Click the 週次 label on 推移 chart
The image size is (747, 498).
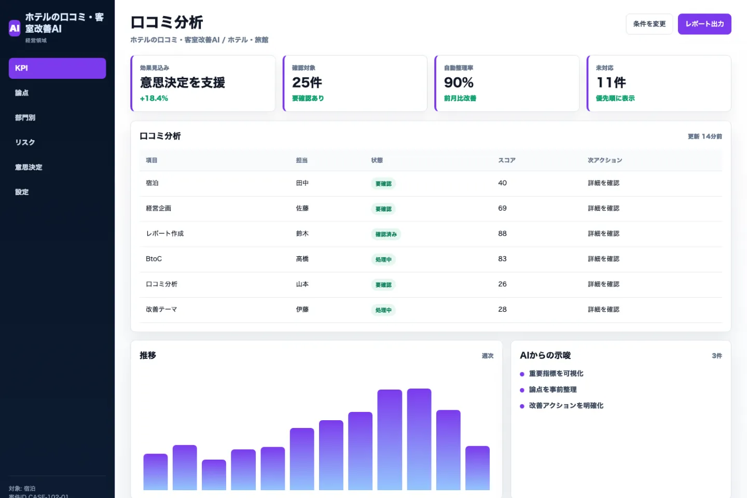tap(488, 356)
